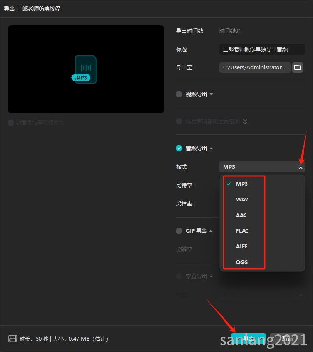Enable the 视频导出 checkbox
The width and height of the screenshot is (313, 352).
tap(179, 94)
